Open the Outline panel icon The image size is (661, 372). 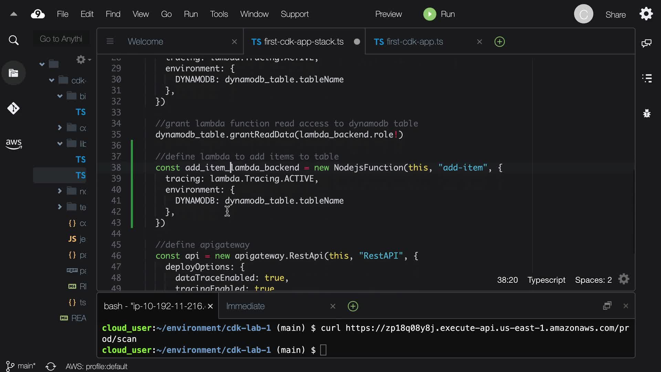click(647, 78)
